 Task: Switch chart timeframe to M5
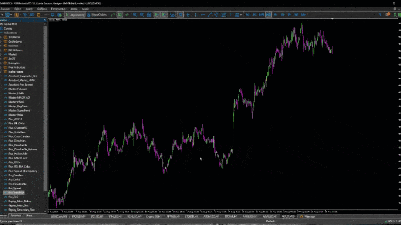coord(255,15)
